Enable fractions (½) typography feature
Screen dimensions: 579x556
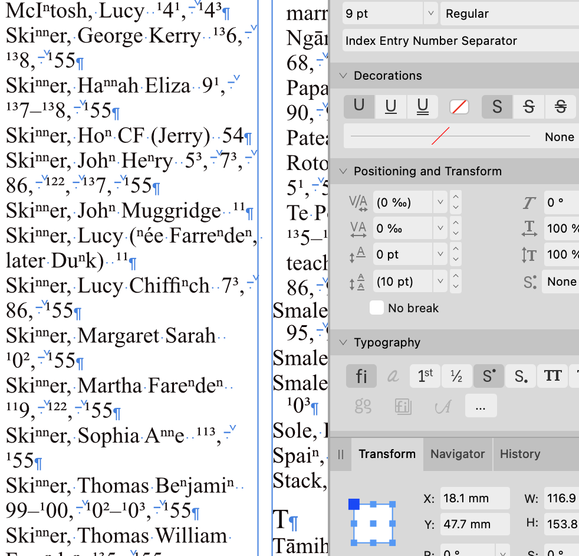(456, 377)
